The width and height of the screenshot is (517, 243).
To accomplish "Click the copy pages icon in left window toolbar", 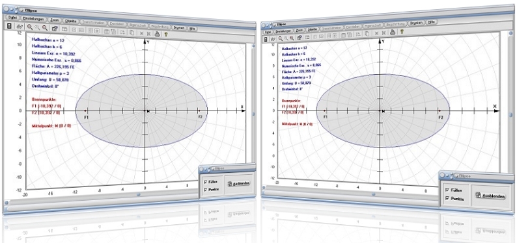I will coord(132,32).
